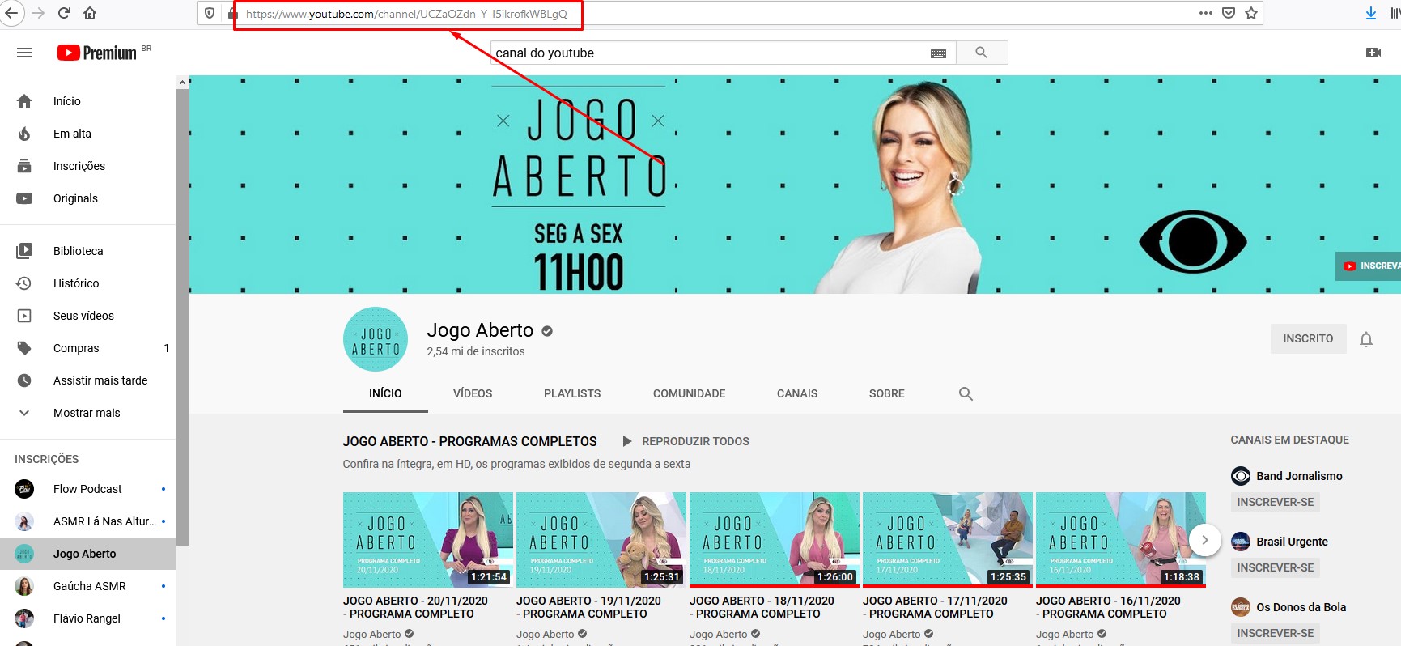Screen dimensions: 1401x646
Task: Switch to the PLAYLISTS tab
Action: click(x=572, y=393)
